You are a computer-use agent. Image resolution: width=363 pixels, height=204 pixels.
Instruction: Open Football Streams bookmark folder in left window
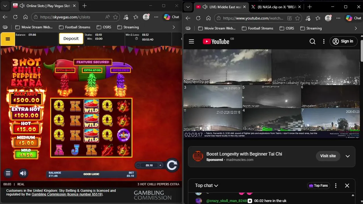click(x=75, y=27)
